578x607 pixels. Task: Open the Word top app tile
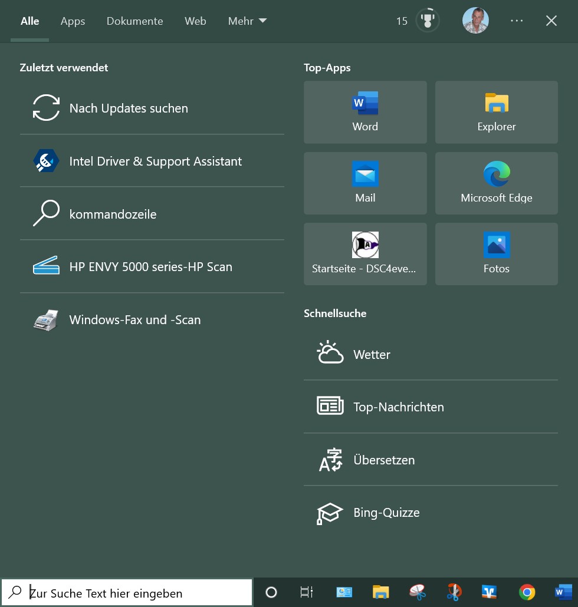(365, 112)
